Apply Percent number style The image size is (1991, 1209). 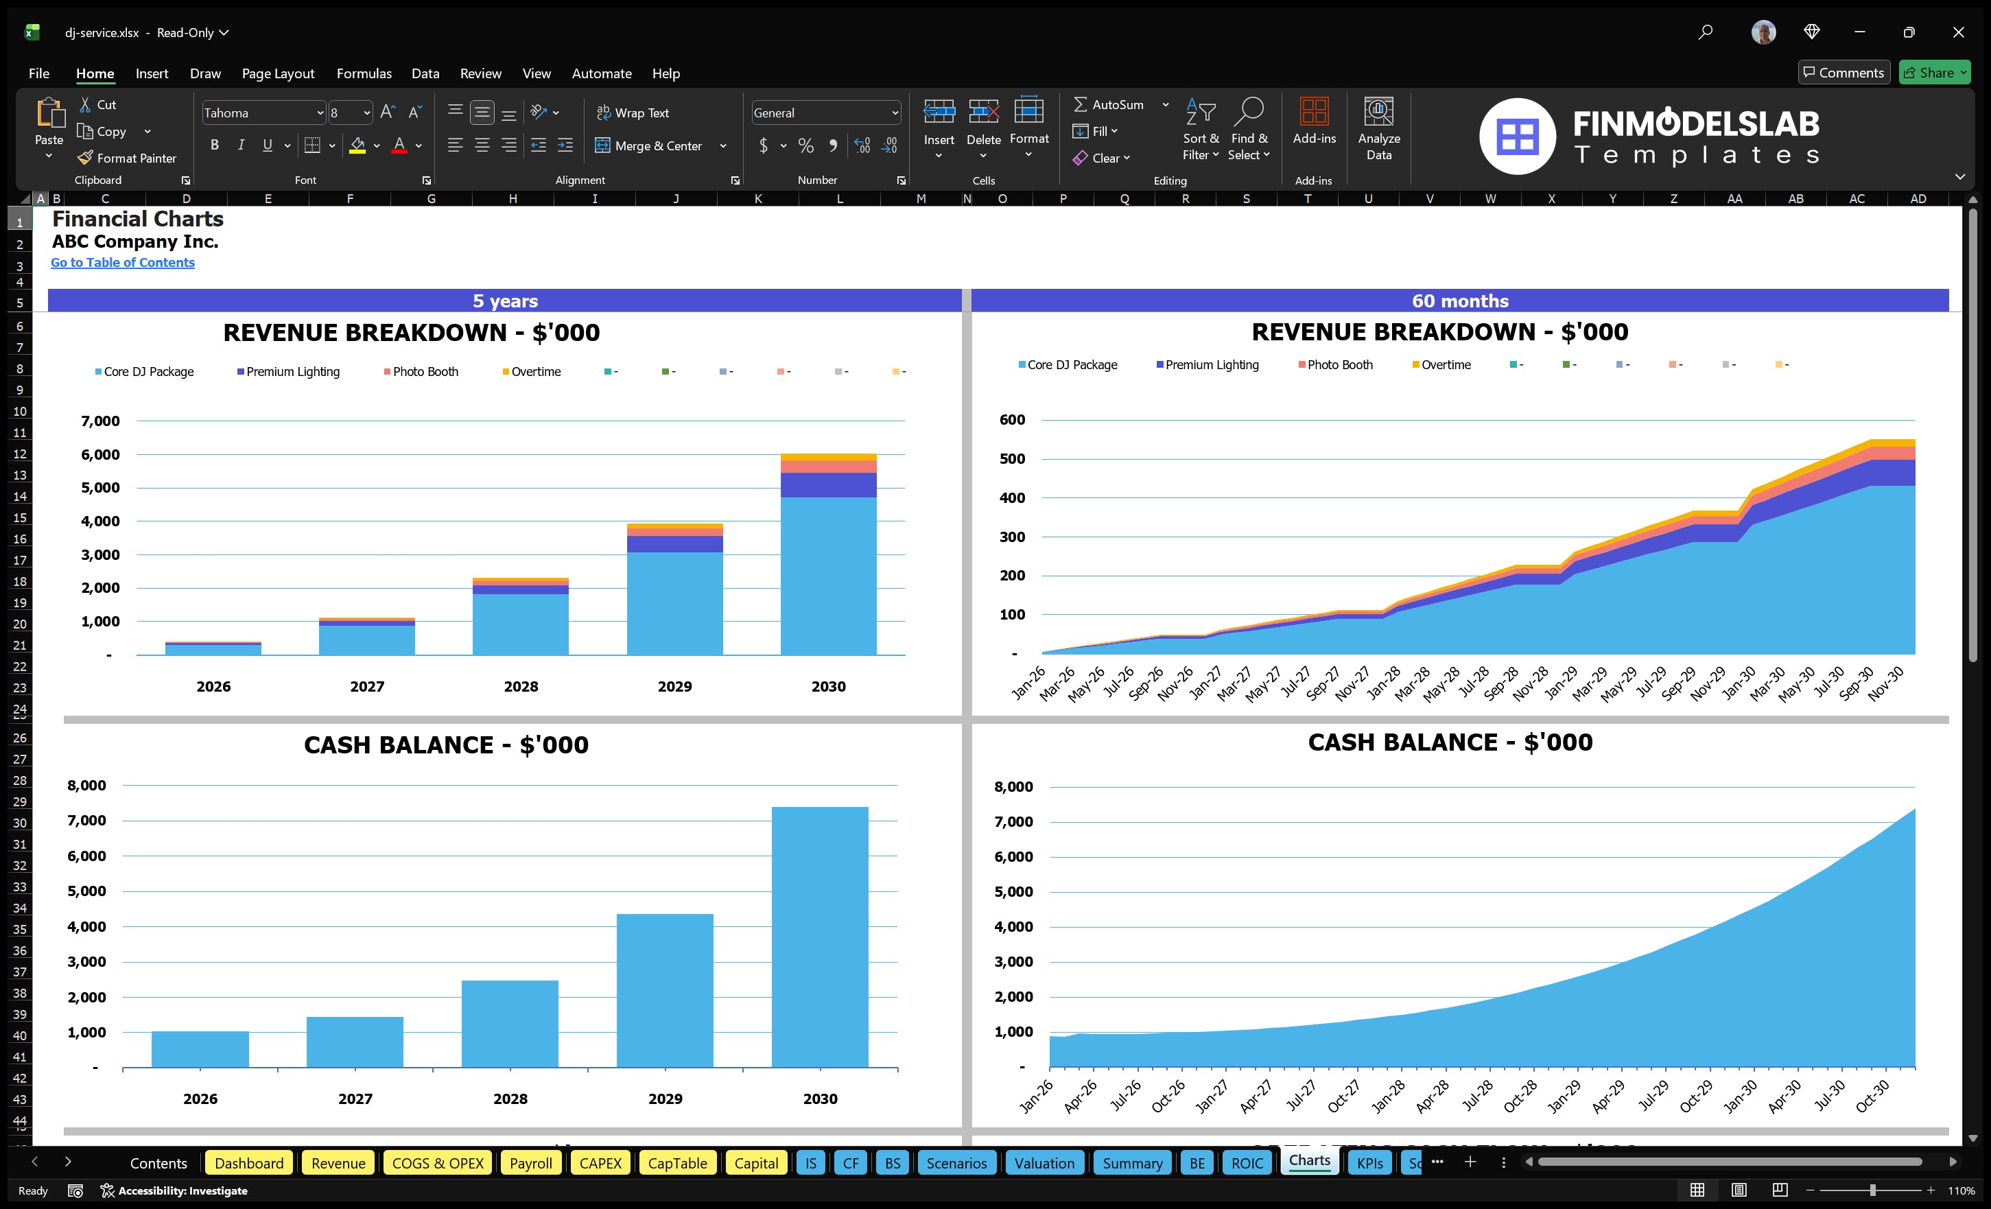[805, 145]
